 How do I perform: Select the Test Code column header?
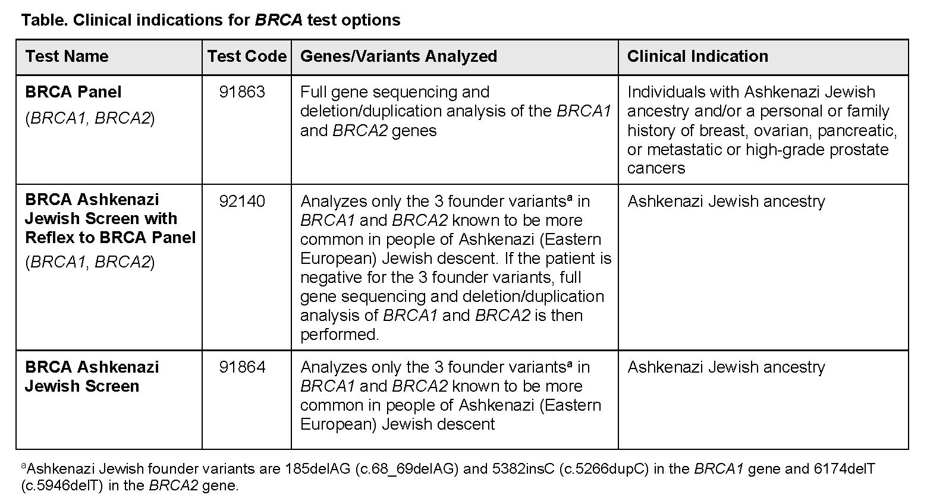click(x=246, y=56)
